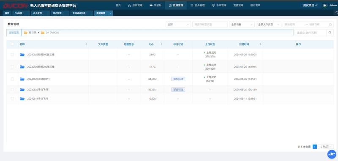Check the row 20240926倾斜200张三维
This screenshot has width=338, height=161.
12,67
